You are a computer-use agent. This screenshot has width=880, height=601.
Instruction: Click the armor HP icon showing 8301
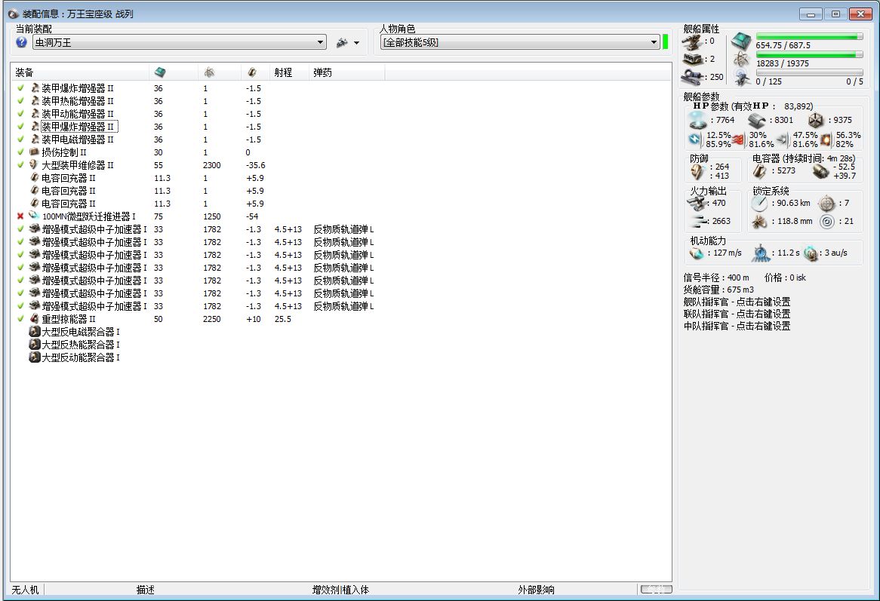tap(757, 120)
